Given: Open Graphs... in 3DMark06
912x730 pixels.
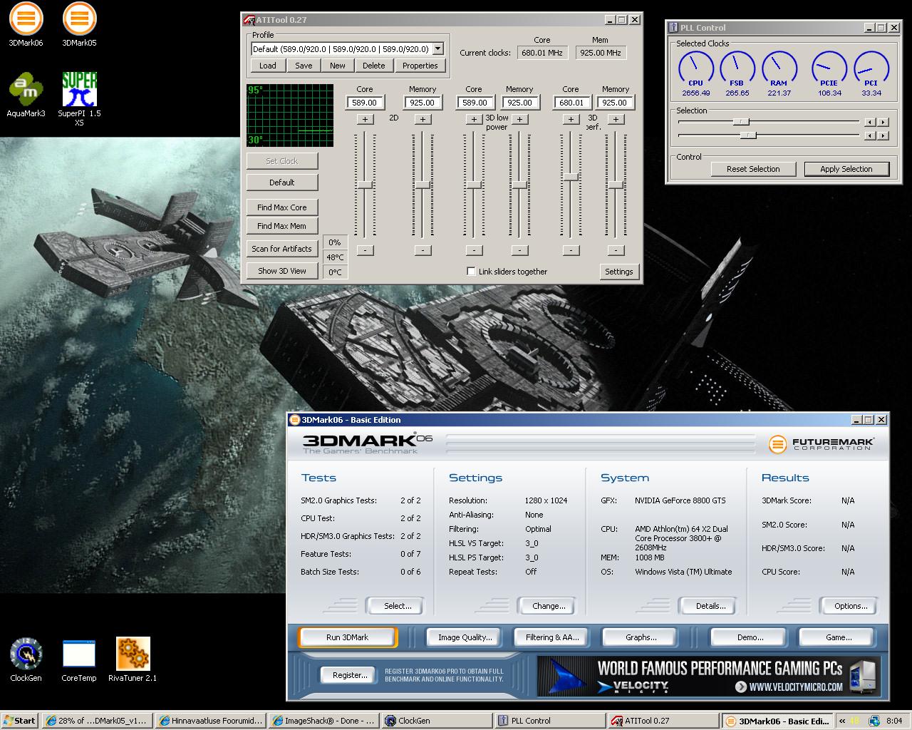Looking at the screenshot, I should pyautogui.click(x=639, y=637).
